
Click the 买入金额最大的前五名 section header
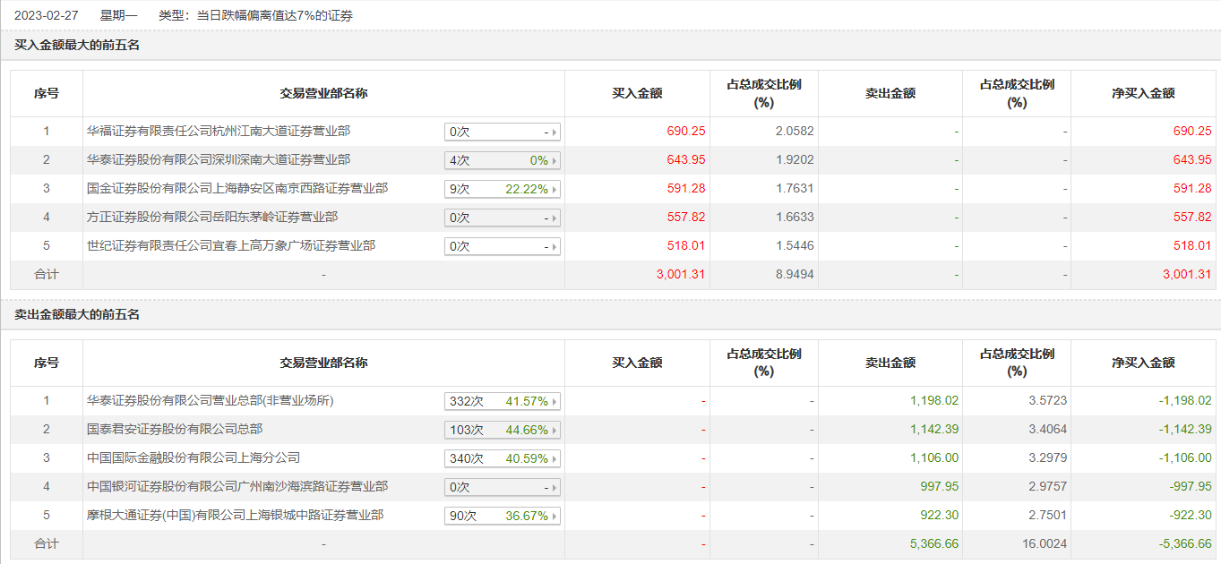point(77,45)
